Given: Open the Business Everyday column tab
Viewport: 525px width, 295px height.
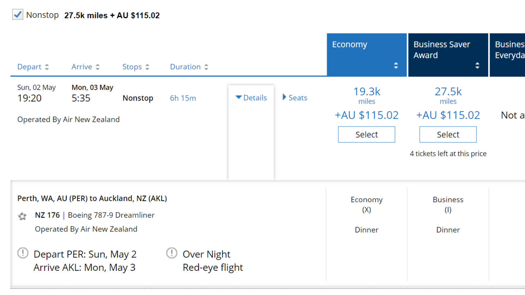Looking at the screenshot, I should [507, 55].
